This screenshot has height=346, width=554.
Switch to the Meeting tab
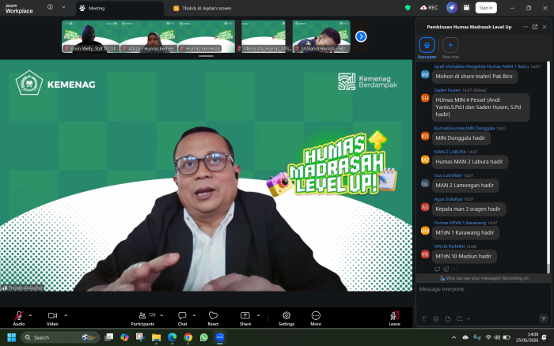point(120,8)
